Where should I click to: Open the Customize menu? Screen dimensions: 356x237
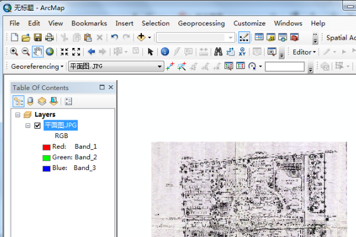(250, 23)
